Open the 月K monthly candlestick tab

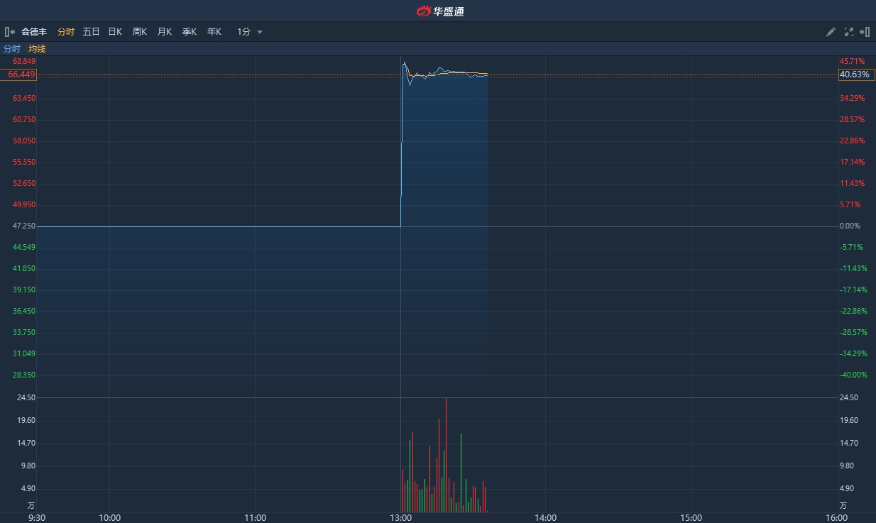coord(165,32)
